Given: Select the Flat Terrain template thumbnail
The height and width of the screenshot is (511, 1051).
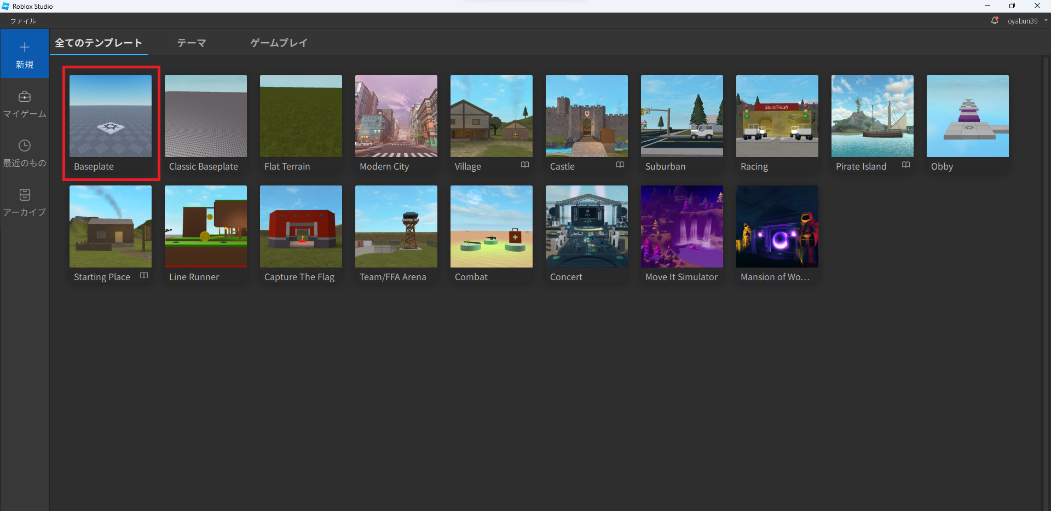Looking at the screenshot, I should point(301,116).
